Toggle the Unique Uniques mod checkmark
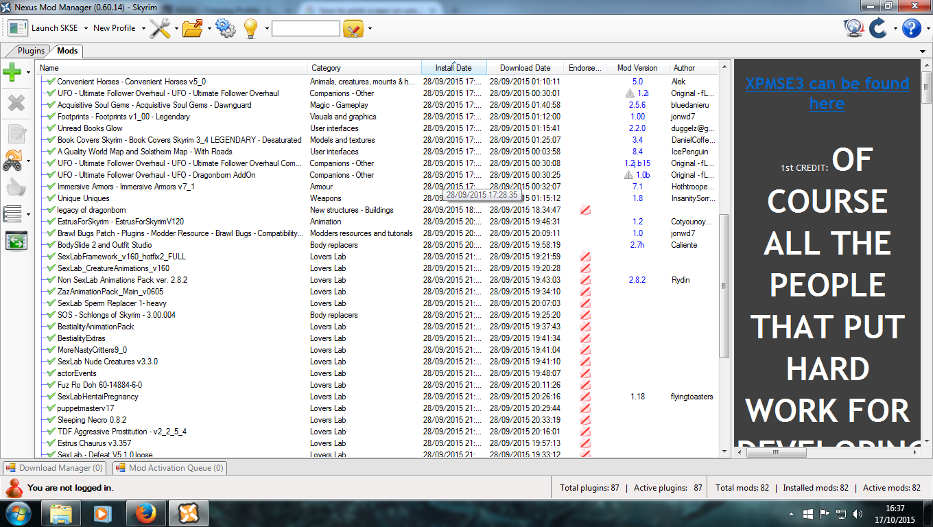 click(x=51, y=198)
